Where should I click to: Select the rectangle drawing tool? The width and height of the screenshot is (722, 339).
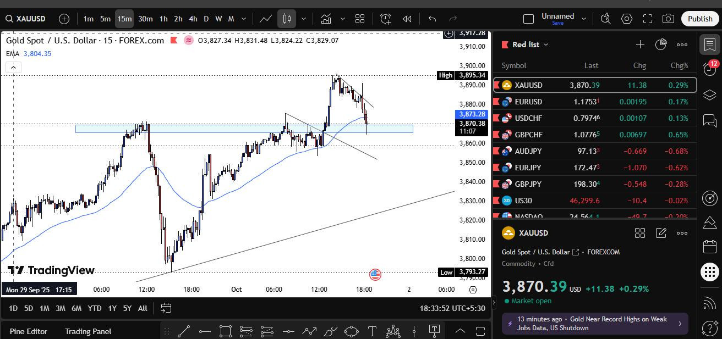(225, 331)
